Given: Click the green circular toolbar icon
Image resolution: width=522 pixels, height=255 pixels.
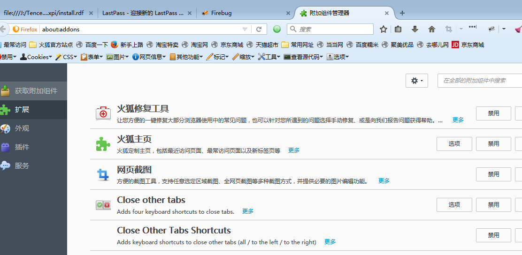Looking at the screenshot, I should (x=277, y=29).
